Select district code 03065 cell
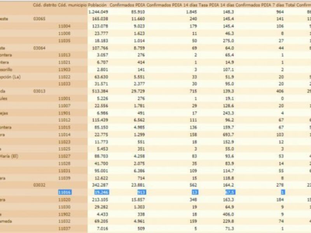 point(40,19)
